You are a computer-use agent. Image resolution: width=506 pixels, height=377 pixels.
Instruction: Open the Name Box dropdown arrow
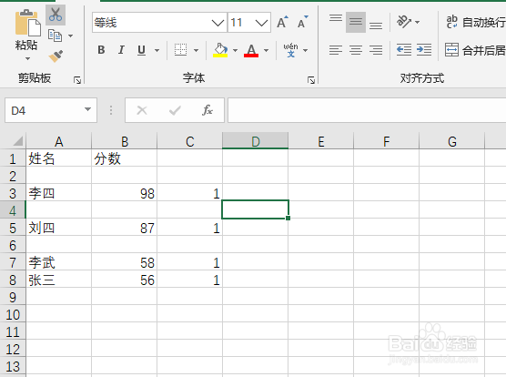87,110
